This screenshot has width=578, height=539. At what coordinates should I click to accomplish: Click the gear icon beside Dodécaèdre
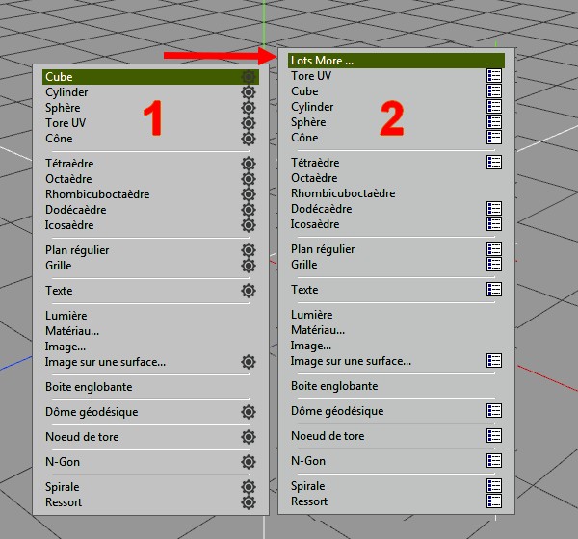249,210
